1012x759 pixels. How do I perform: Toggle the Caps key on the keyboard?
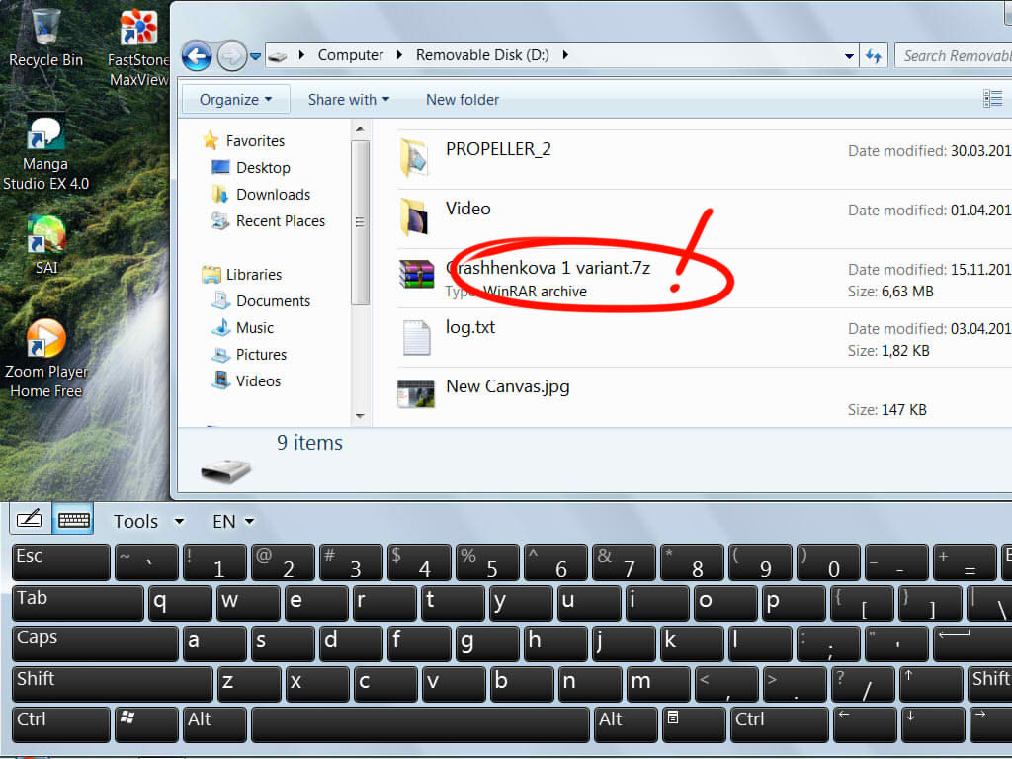95,642
